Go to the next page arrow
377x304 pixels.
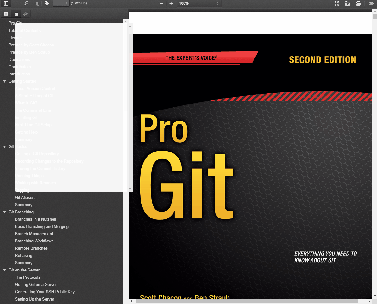point(47,3)
